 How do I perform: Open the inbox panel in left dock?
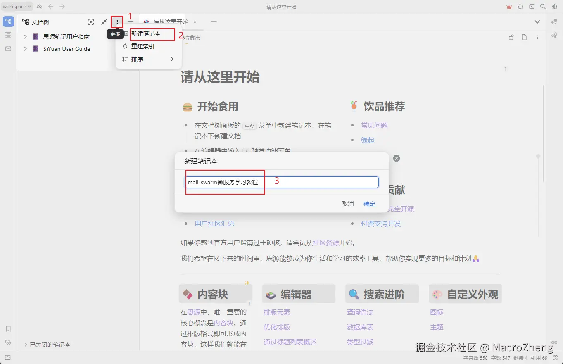8,49
